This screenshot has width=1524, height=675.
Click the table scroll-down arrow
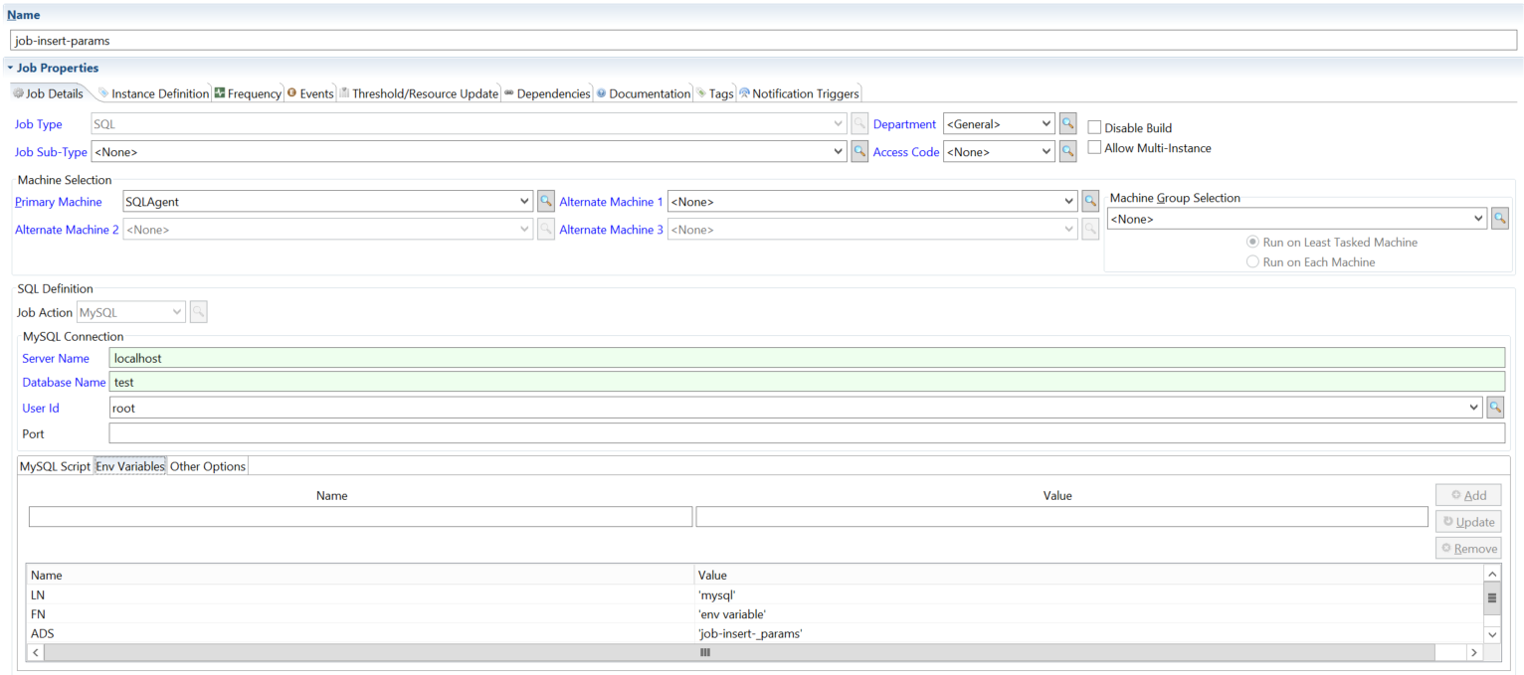(x=1491, y=633)
